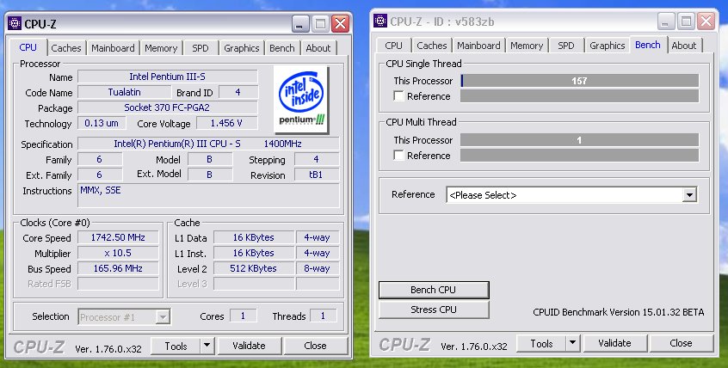Click Validate in the left CPU-Z window
The image size is (728, 368).
(250, 346)
